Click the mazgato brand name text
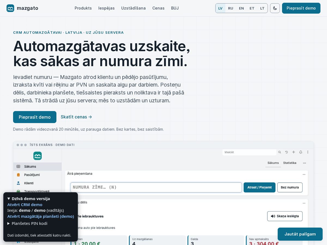This screenshot has width=327, height=245. [28, 8]
